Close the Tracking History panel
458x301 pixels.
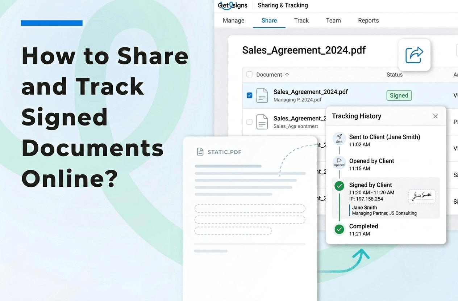[x=436, y=116]
